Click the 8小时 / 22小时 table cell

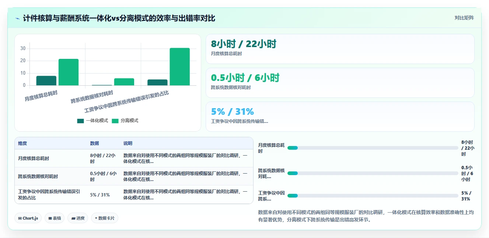103,159
